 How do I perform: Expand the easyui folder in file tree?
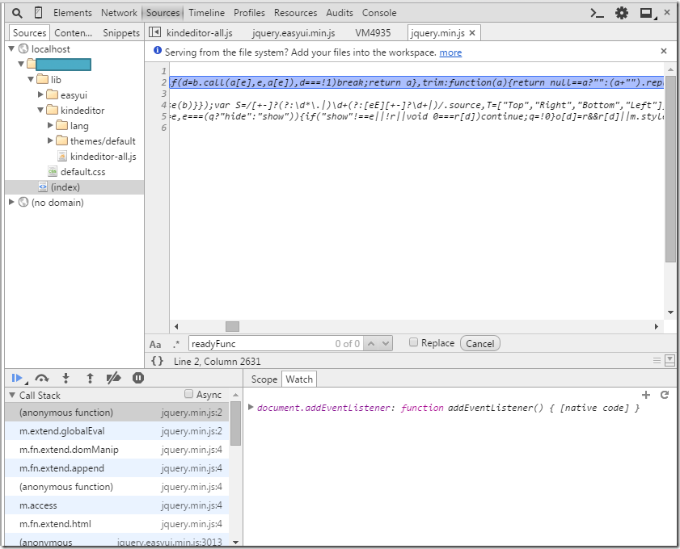pyautogui.click(x=41, y=95)
